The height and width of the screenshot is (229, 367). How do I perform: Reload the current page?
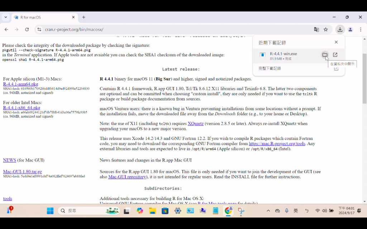tap(27, 29)
